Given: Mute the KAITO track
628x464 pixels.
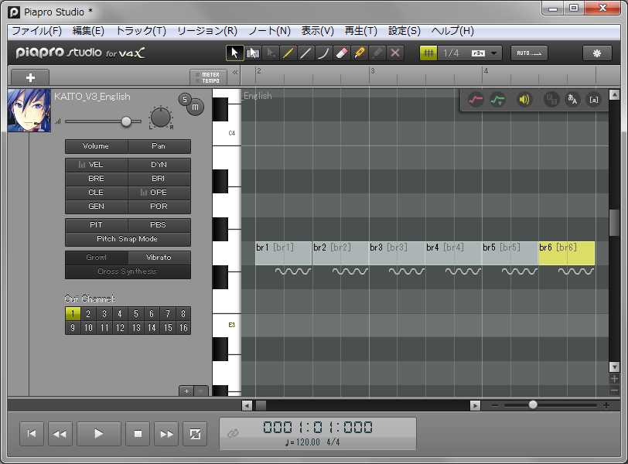Looking at the screenshot, I should [195, 107].
